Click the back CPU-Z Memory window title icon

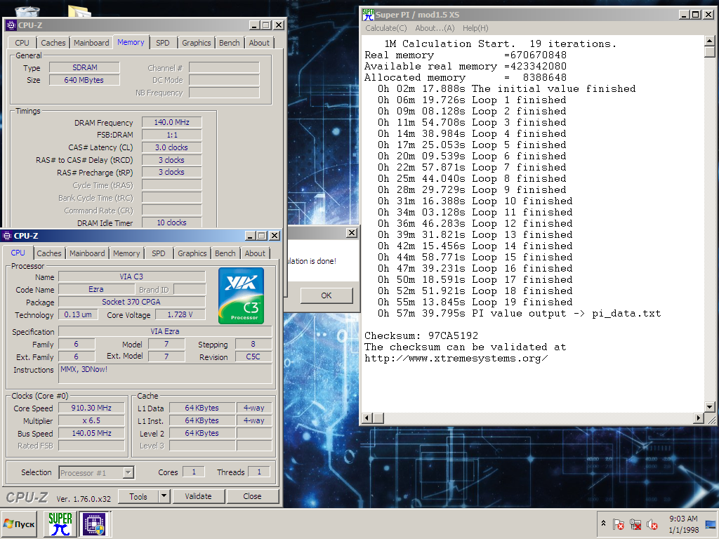(11, 25)
